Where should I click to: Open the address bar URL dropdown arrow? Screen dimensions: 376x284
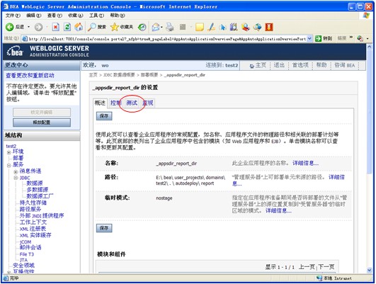point(309,38)
